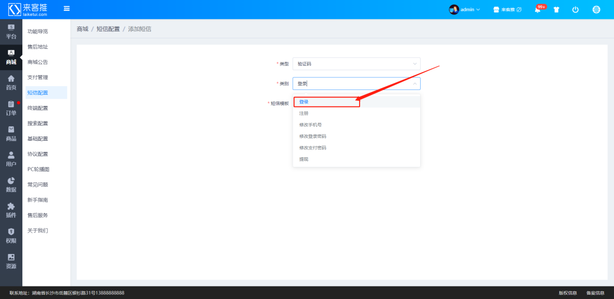Click 商城 in the breadcrumb

82,29
